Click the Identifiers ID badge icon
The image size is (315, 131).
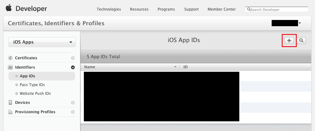click(10, 67)
